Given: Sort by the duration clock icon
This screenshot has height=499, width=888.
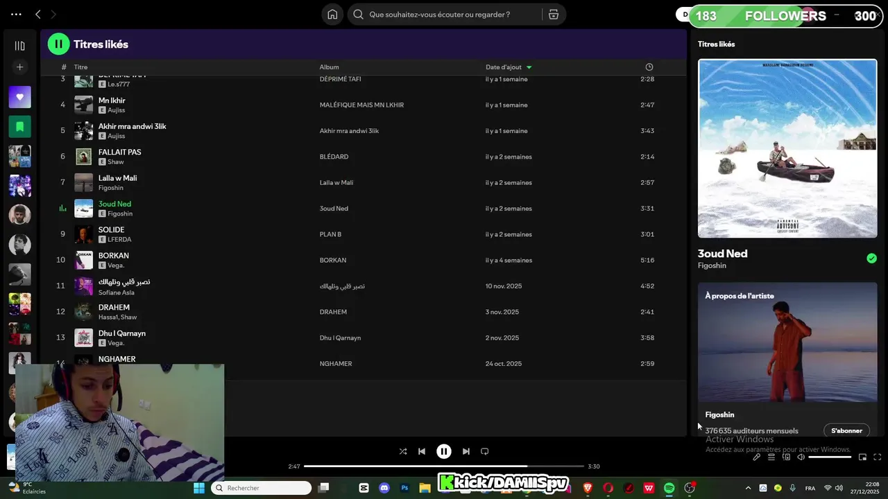Looking at the screenshot, I should [x=649, y=67].
